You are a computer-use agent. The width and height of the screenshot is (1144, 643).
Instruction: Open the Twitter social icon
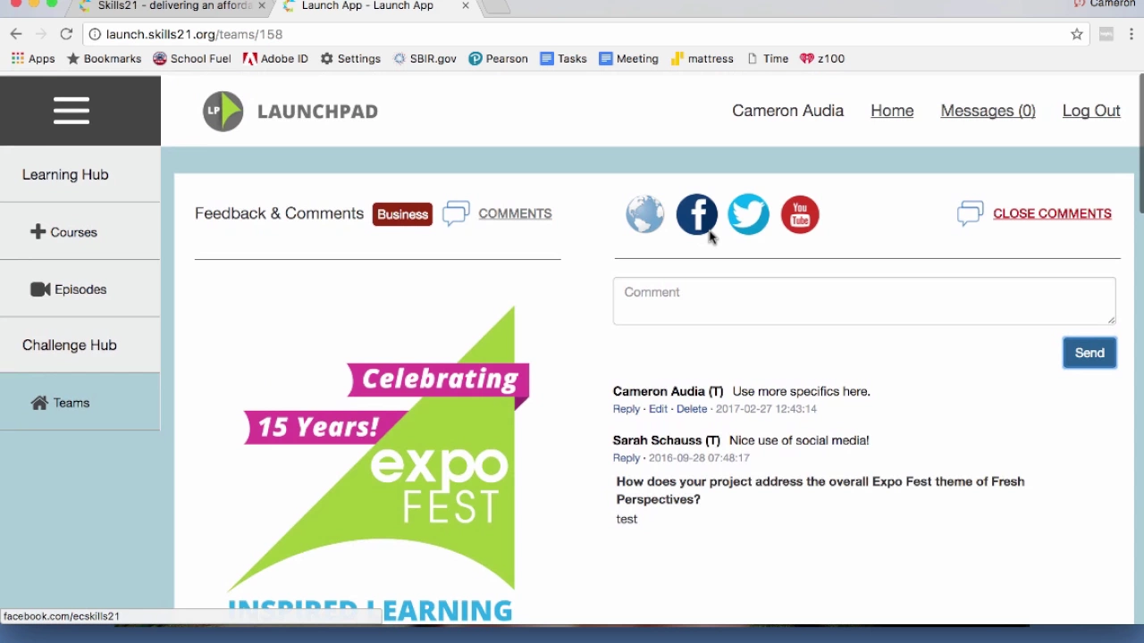tap(748, 214)
